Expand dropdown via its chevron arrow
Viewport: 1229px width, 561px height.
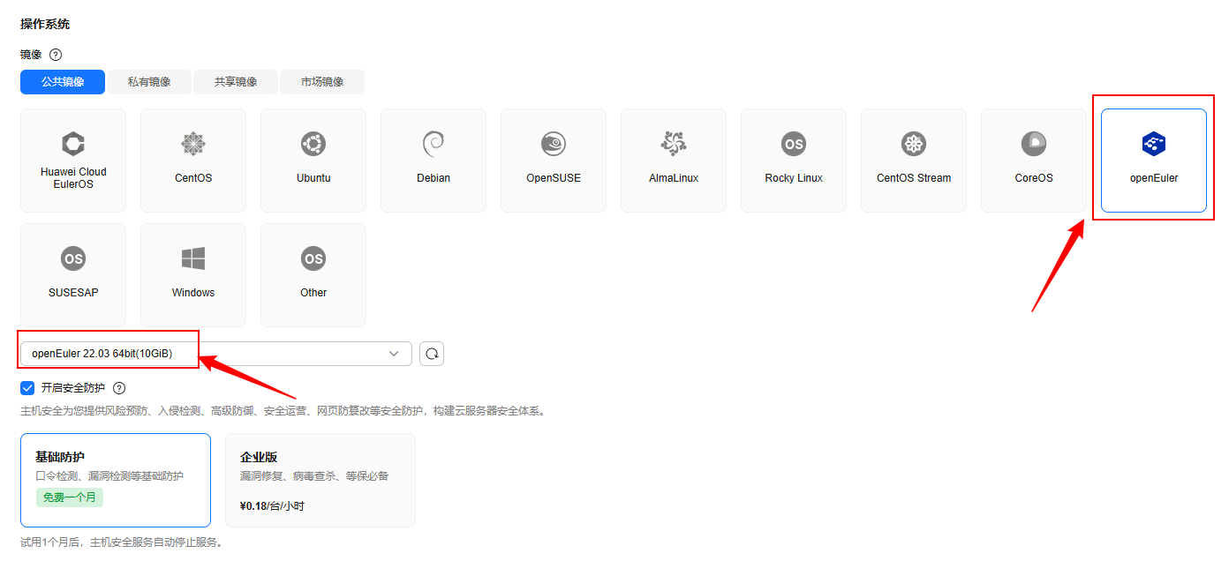(394, 354)
